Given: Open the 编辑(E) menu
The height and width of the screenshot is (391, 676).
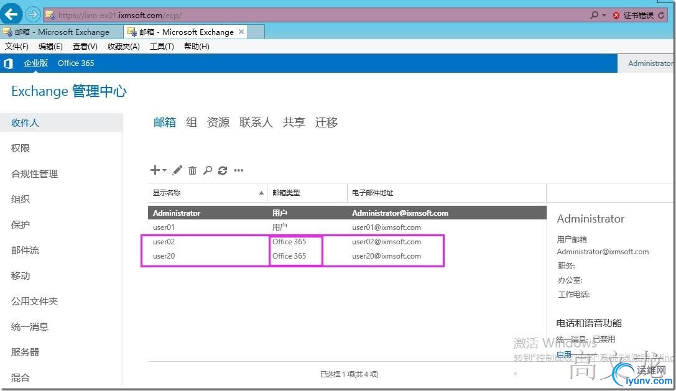Looking at the screenshot, I should coord(50,46).
